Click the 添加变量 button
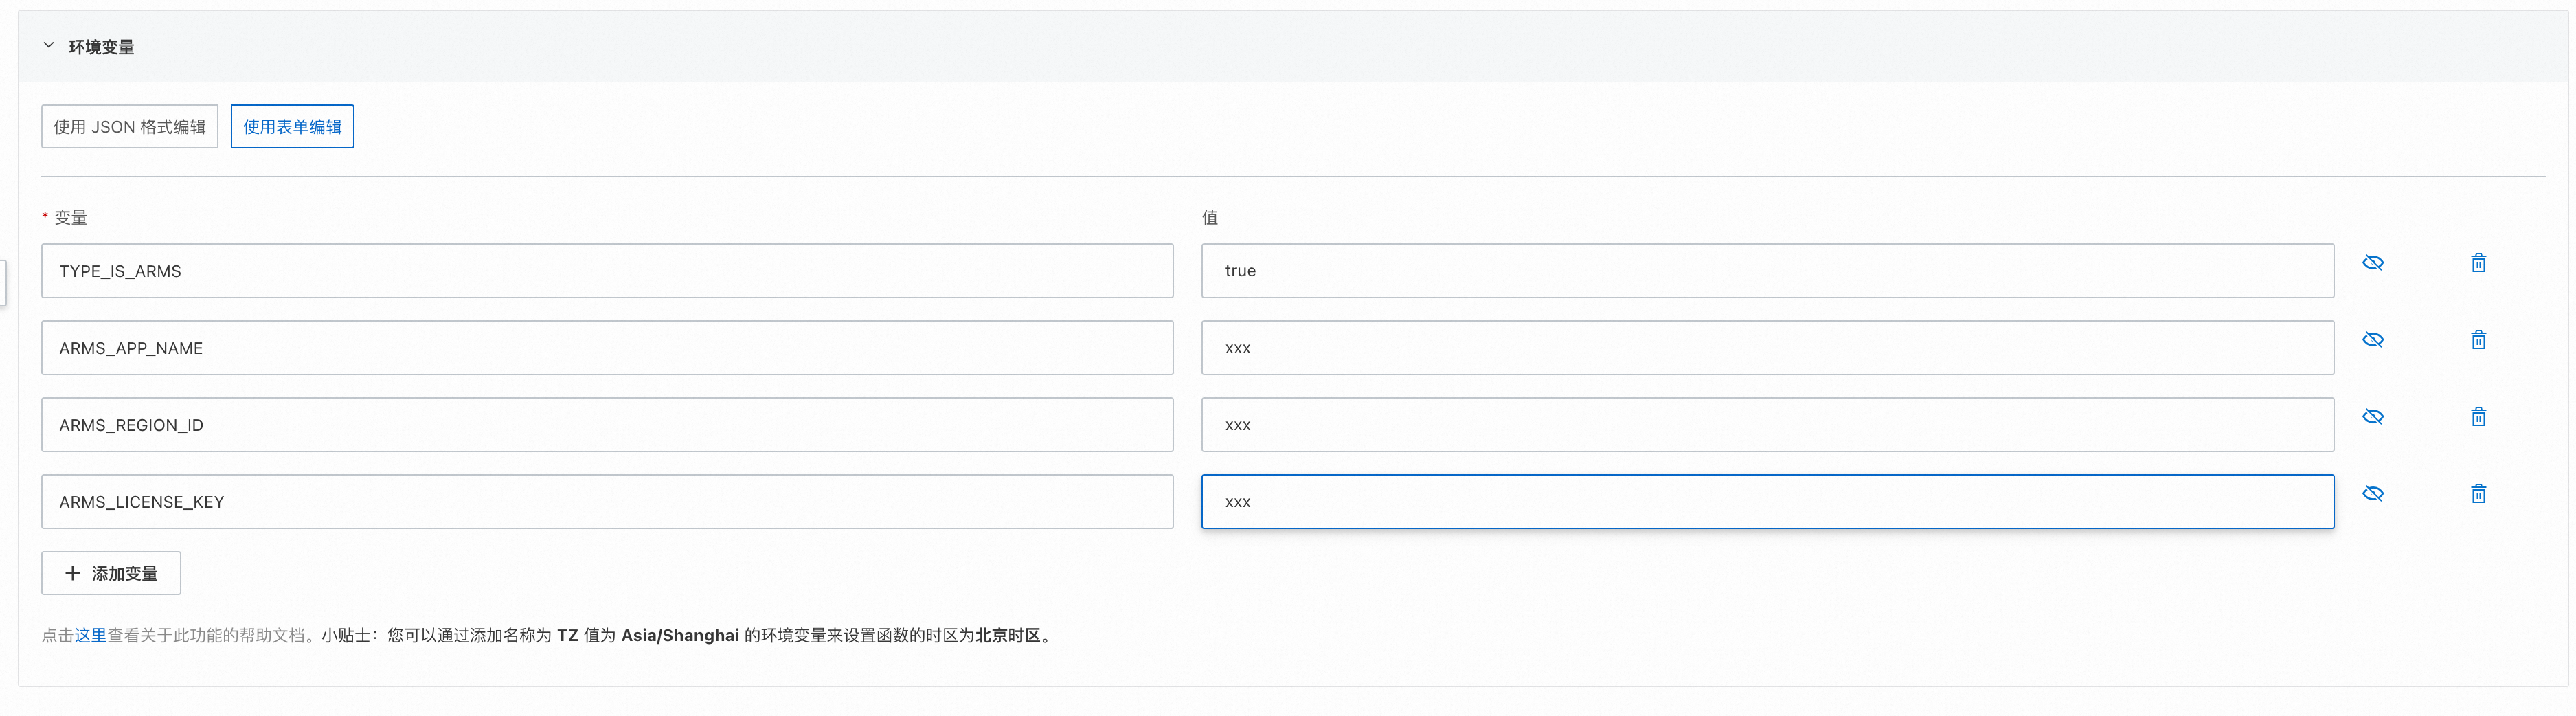Screen dimensions: 2576x716 coord(111,573)
